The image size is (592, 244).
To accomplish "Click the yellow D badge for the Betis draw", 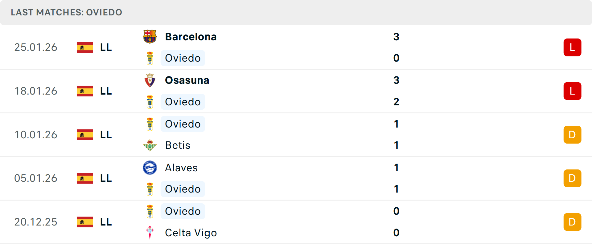I will (x=572, y=134).
